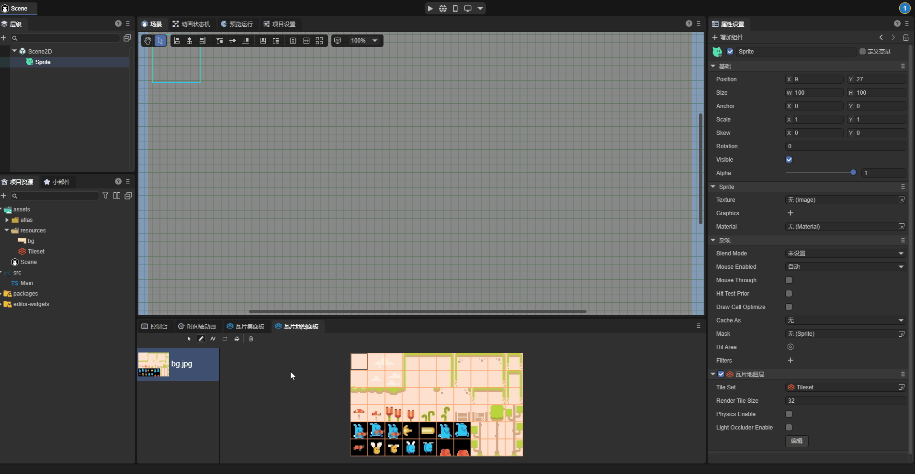Toggle the Visible checkbox

pyautogui.click(x=789, y=160)
